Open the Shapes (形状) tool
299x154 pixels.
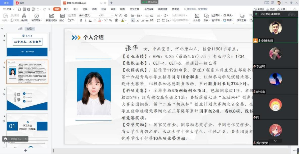tap(206, 17)
